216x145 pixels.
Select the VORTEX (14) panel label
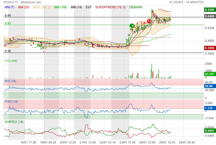pos(14,122)
